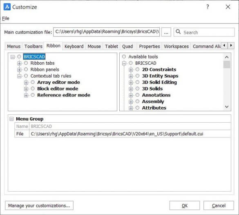Click the circle icon beside Ribbon panels

[x=26, y=69]
